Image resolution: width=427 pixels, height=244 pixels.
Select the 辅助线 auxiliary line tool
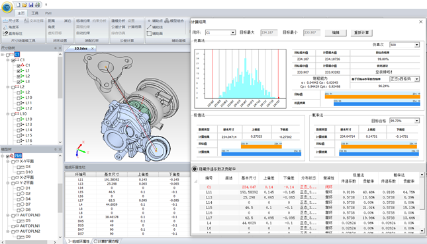pyautogui.click(x=155, y=27)
